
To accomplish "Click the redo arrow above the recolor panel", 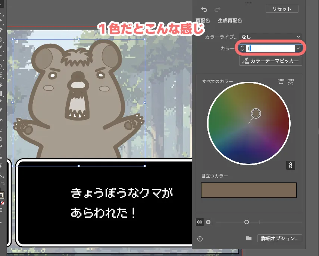I will (218, 9).
